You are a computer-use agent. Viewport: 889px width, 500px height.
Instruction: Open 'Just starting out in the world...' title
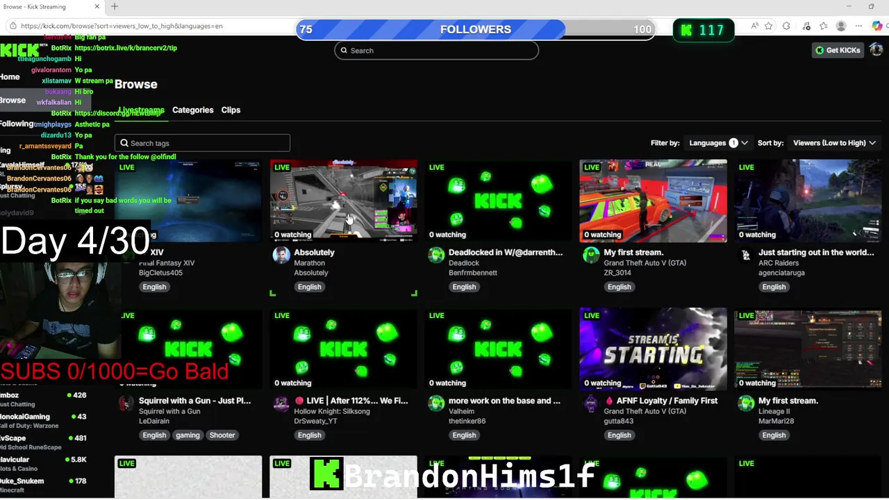[x=816, y=252]
